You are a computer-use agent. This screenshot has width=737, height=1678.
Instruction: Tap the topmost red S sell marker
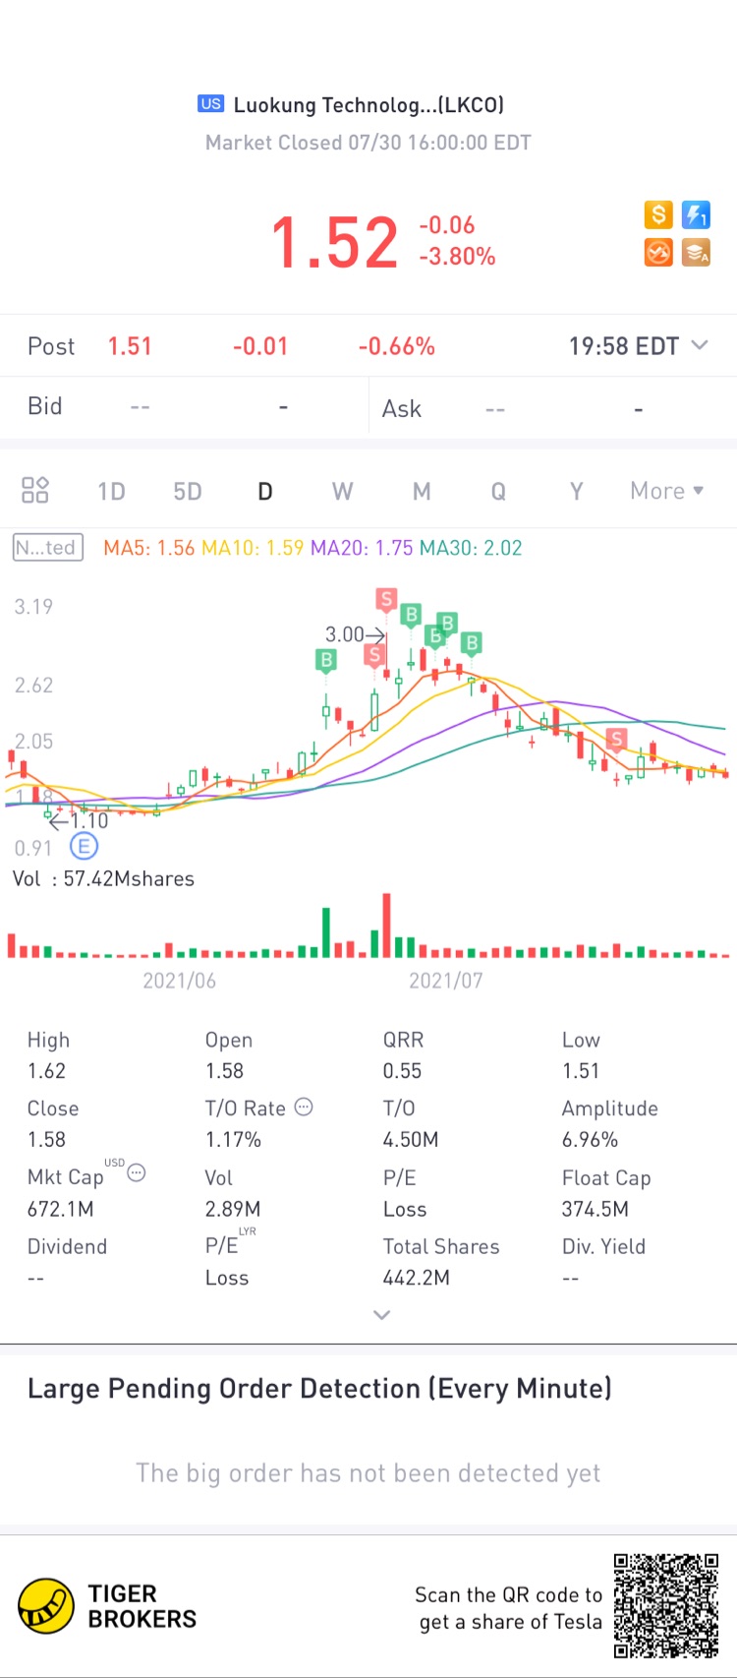click(386, 599)
